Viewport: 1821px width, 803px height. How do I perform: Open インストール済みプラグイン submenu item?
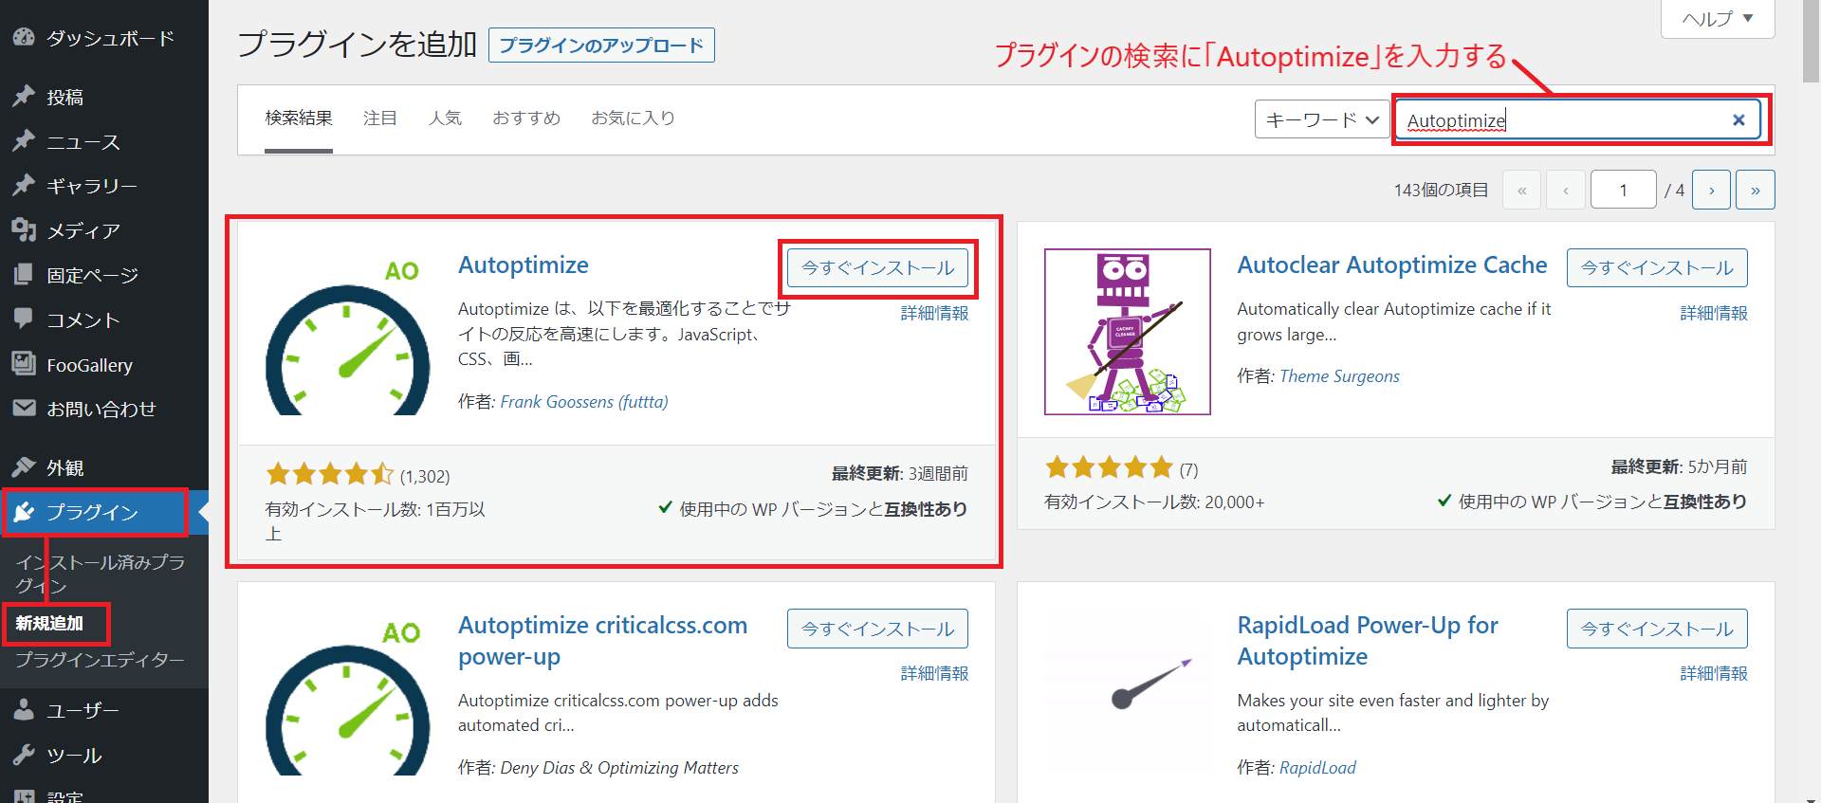(101, 574)
